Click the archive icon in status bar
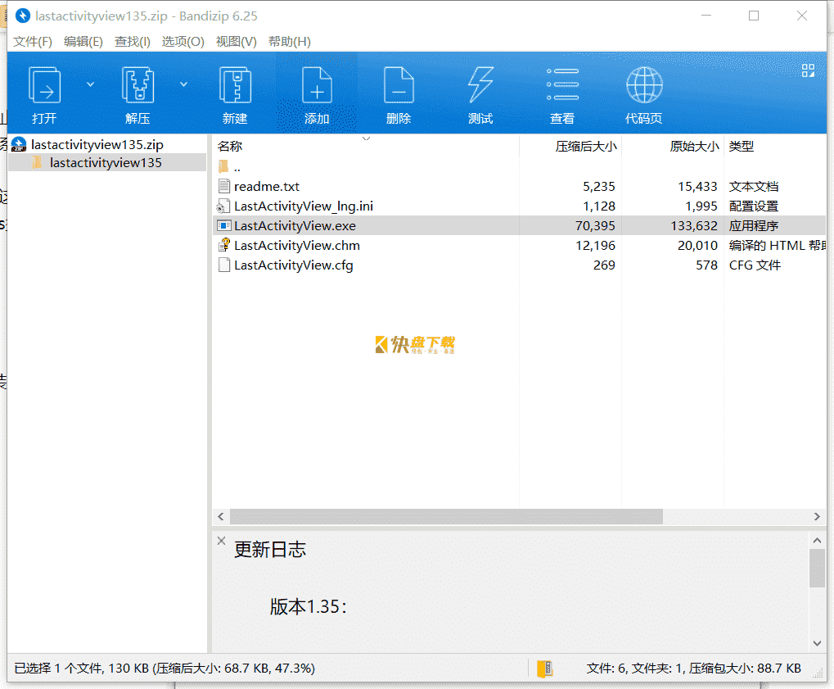Screen dimensions: 834x689 (x=544, y=669)
